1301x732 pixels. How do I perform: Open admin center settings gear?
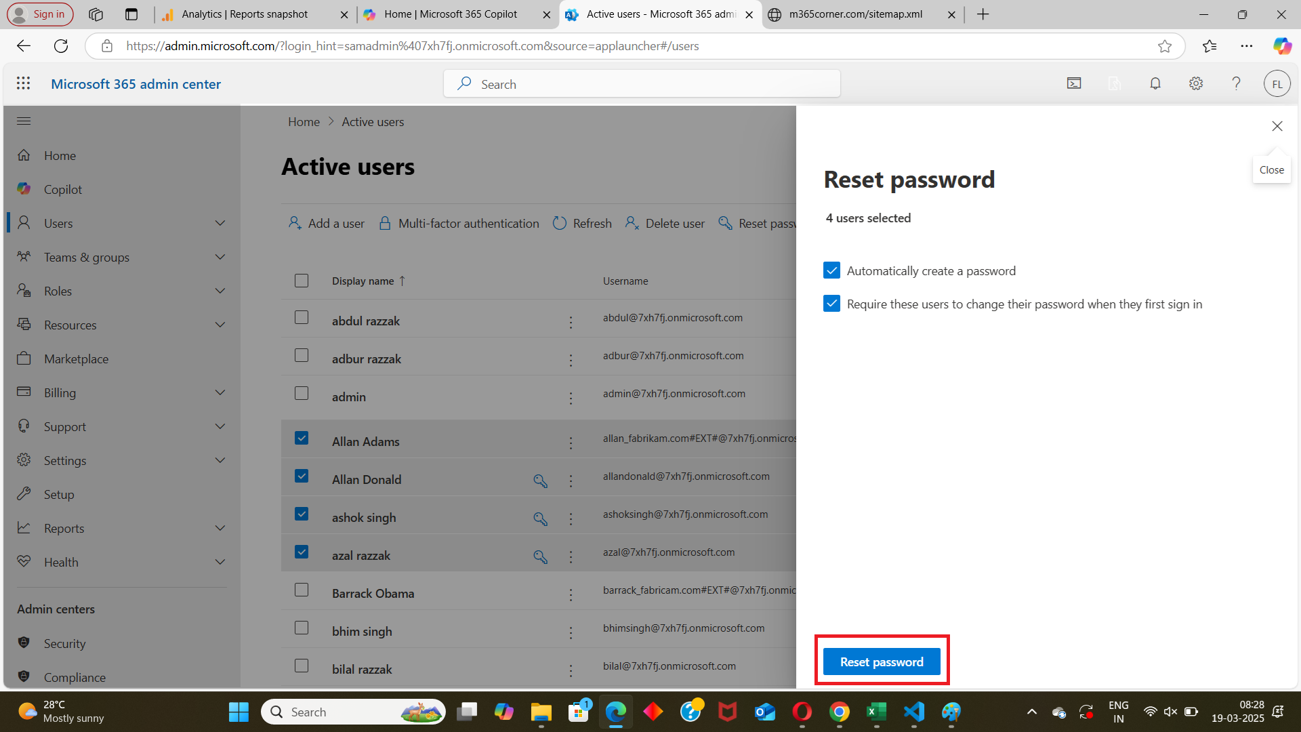click(x=1196, y=83)
